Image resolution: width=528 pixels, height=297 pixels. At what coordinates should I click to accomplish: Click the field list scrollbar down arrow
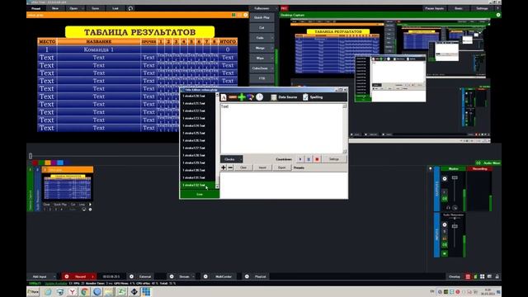pyautogui.click(x=217, y=186)
